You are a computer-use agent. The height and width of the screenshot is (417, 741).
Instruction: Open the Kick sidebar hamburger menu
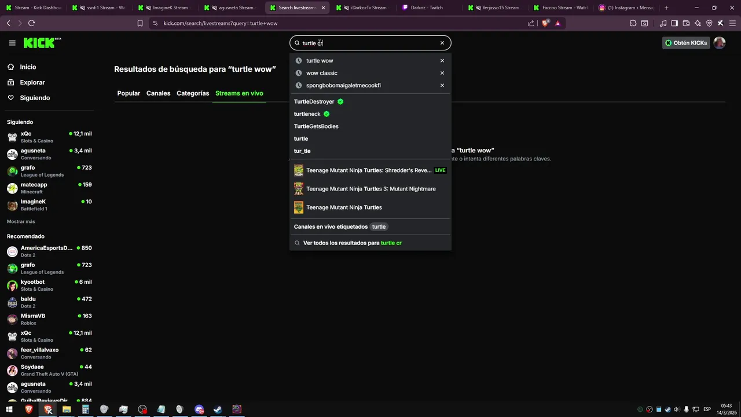12,43
